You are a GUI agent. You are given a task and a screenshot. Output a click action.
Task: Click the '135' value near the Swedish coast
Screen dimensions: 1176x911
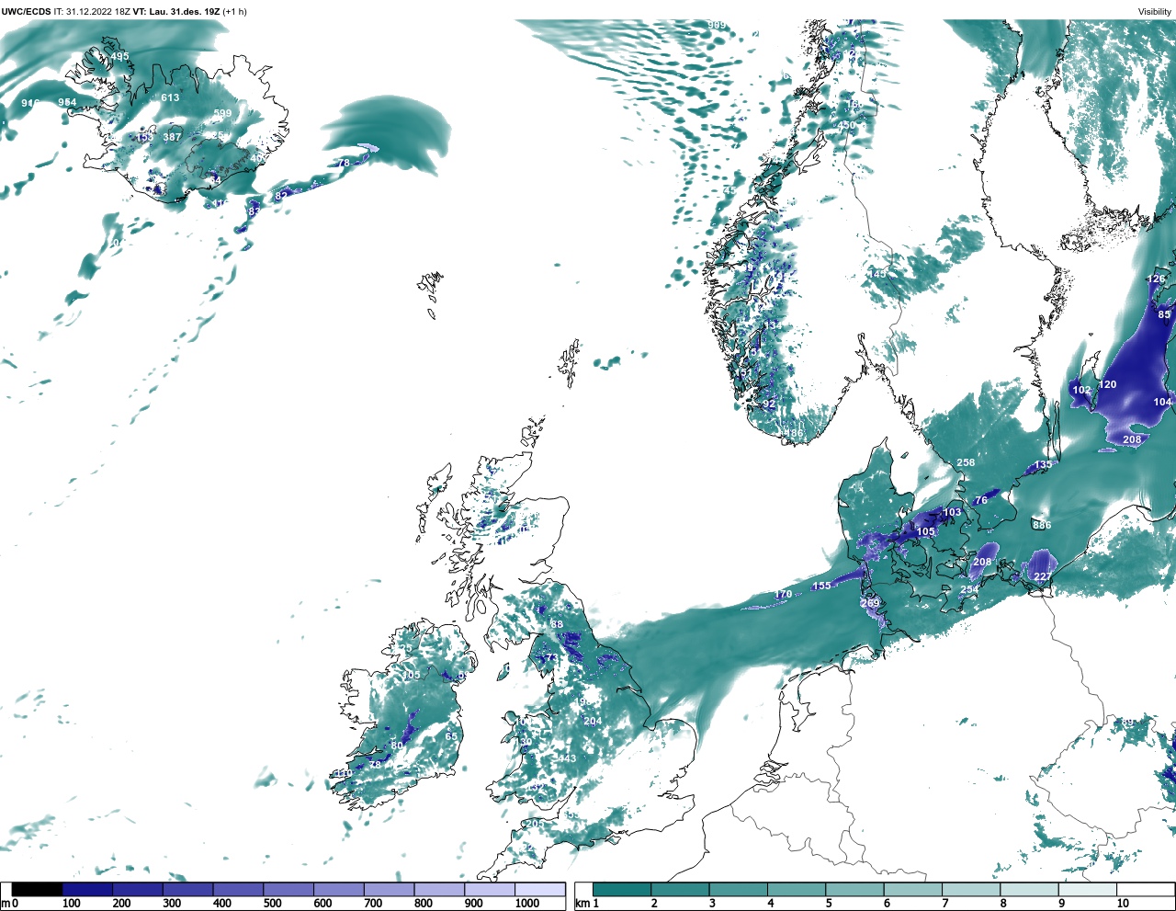click(x=1043, y=465)
